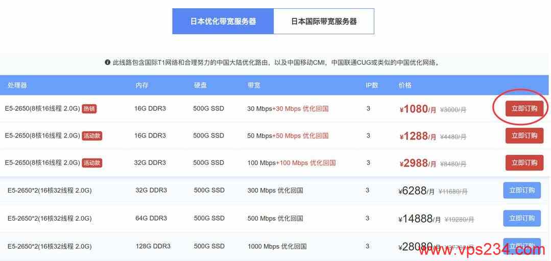Order the ¥6288/月 dual E5-2650 server
This screenshot has width=551, height=261.
(x=521, y=191)
